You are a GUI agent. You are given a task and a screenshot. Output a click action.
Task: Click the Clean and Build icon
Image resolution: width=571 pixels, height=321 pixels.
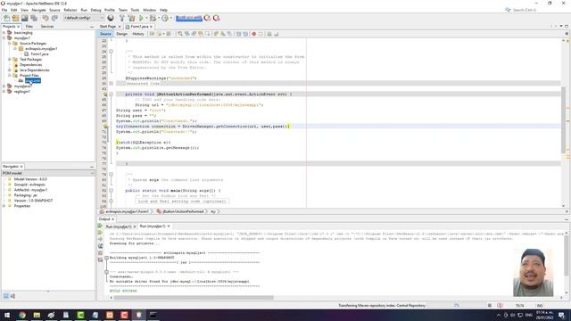131,18
